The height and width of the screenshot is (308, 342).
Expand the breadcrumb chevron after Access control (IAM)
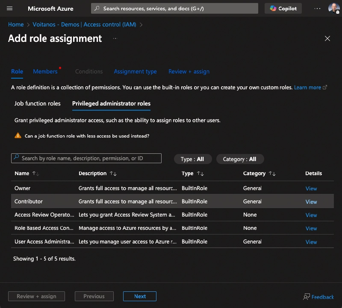pos(141,24)
